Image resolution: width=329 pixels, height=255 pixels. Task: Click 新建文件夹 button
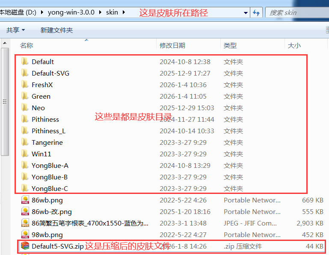tap(56, 30)
